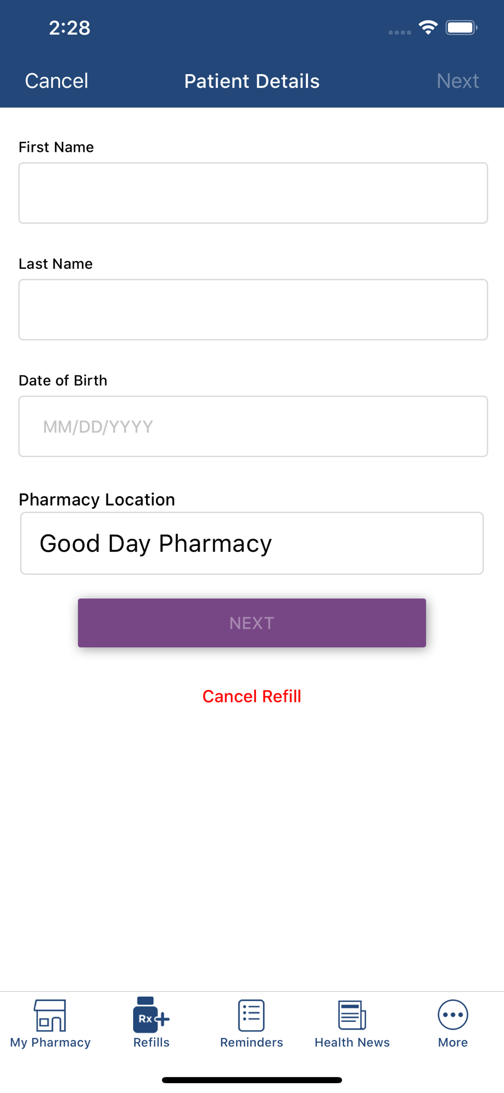Click the purple NEXT button
Viewport: 504px width, 1093px height.
coord(252,623)
